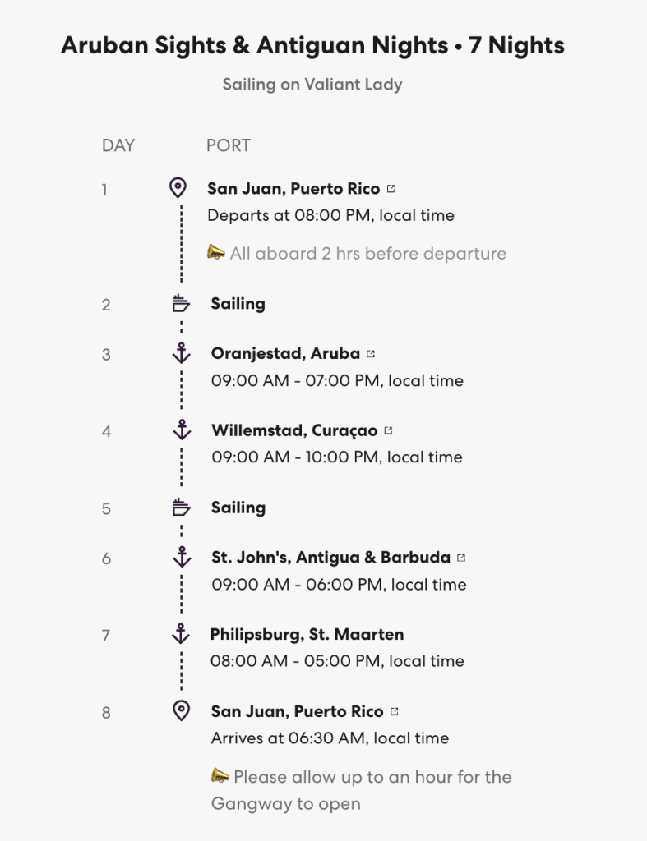The height and width of the screenshot is (841, 647).
Task: Open external link icon next to Oranjestad, Aruba
Action: 372,354
